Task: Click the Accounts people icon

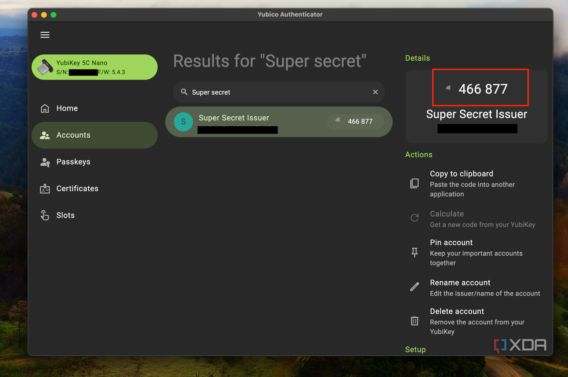Action: [x=45, y=135]
